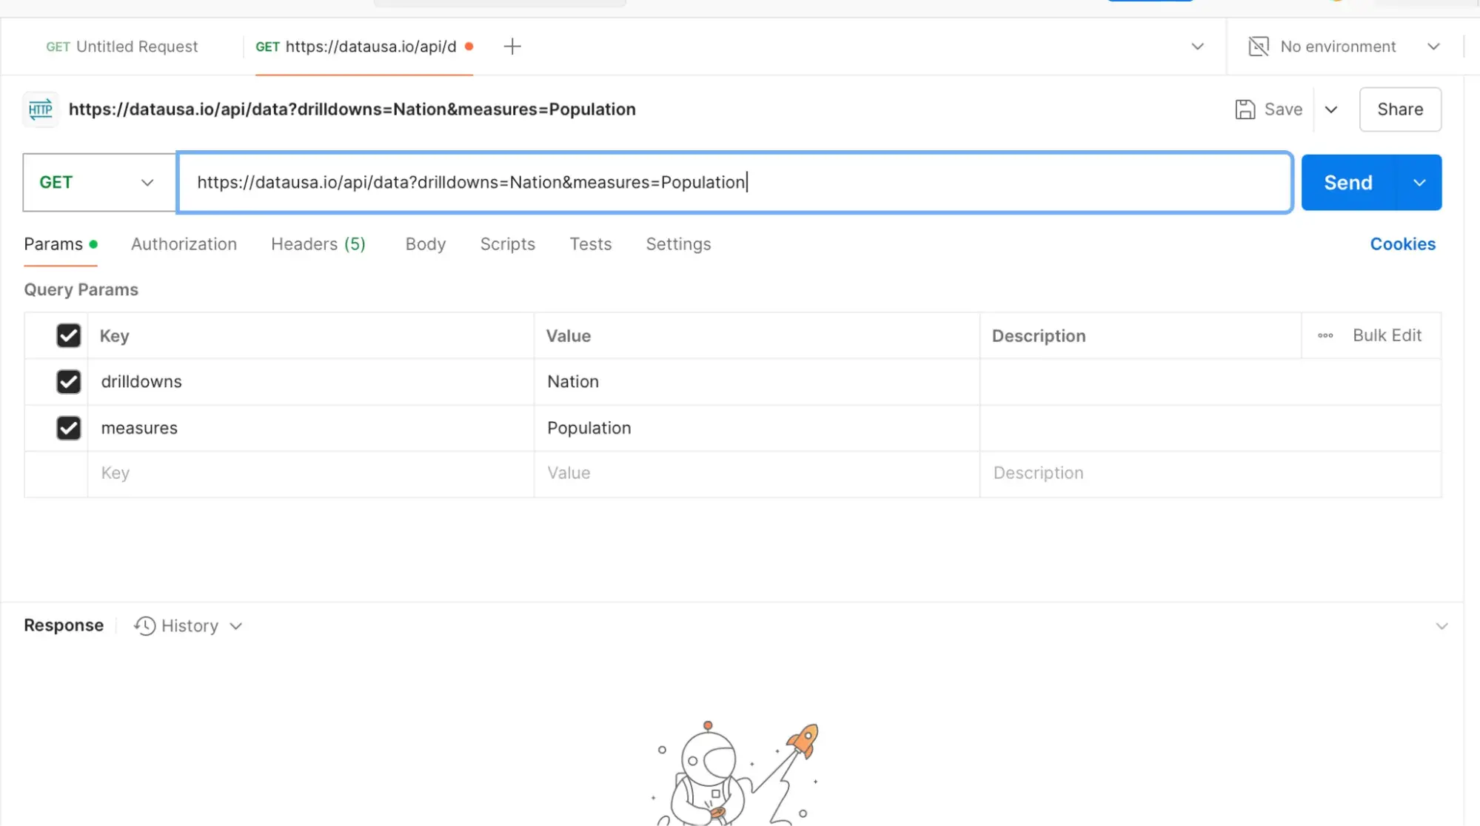Open the Headers (5) tab
This screenshot has height=826, width=1480.
click(x=318, y=244)
